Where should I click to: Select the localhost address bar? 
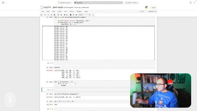[98, 3]
